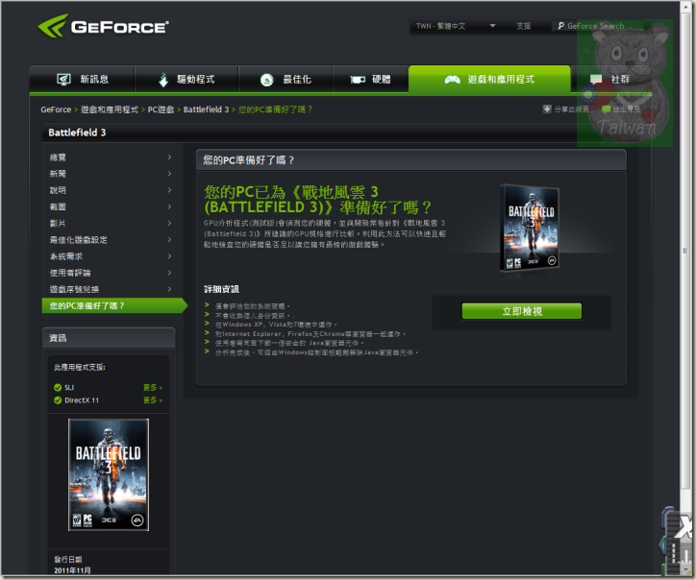
Task: Click PC遊戲 in the breadcrumb trail
Action: pos(161,109)
